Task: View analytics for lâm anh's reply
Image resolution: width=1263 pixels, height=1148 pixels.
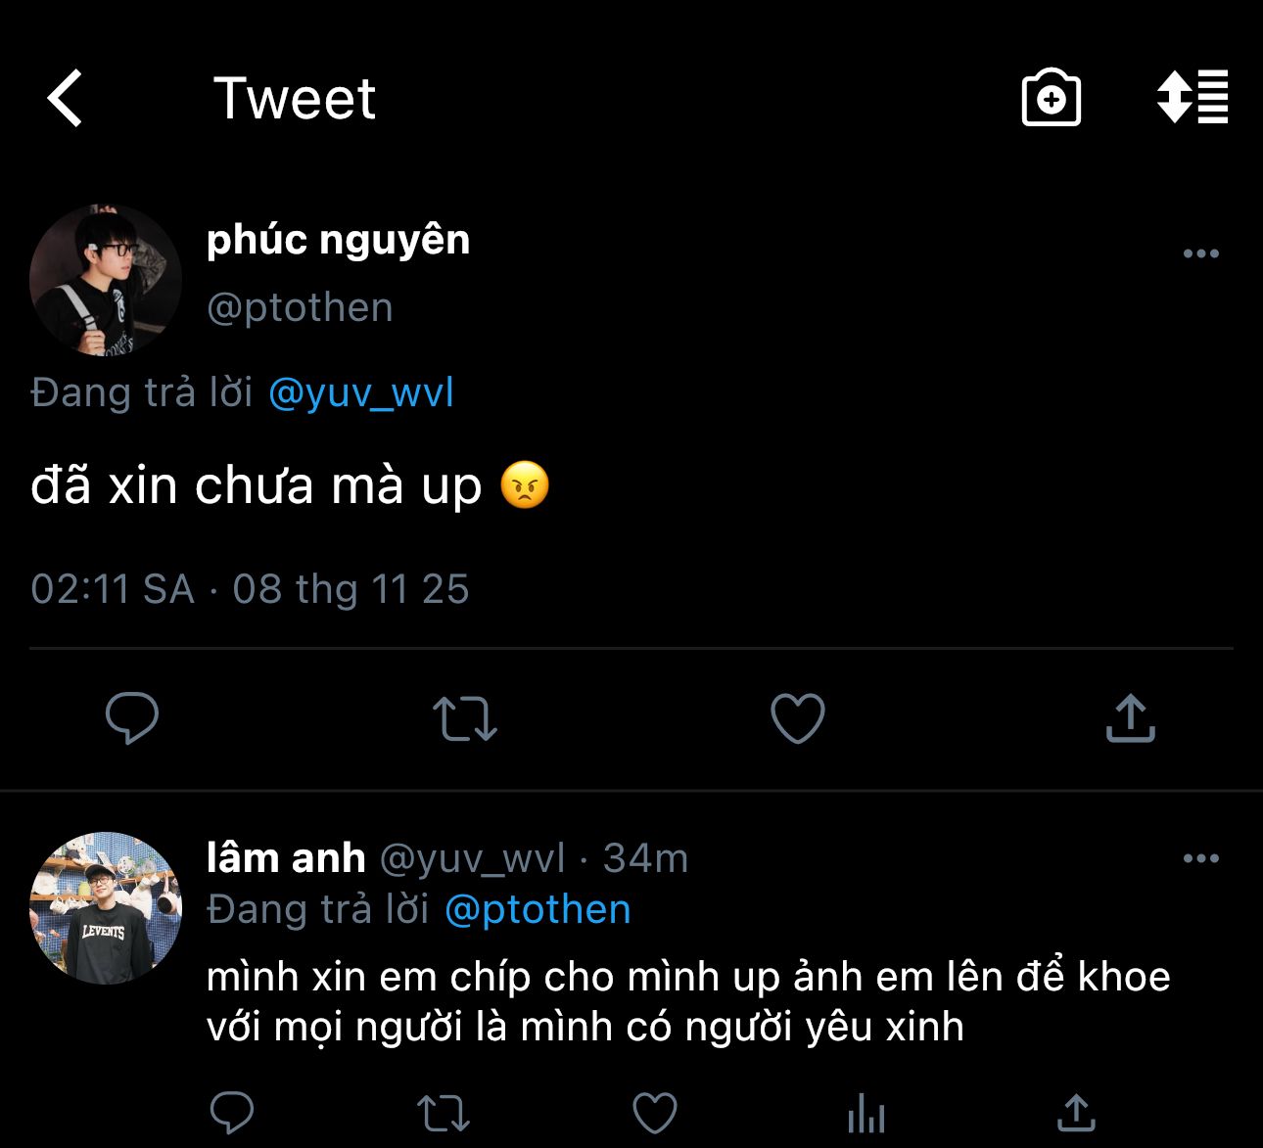Action: (866, 1113)
